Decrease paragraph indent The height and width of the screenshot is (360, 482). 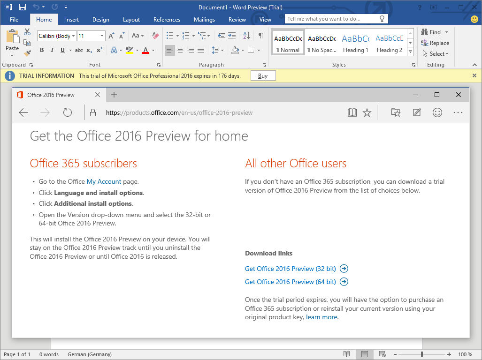(x=222, y=36)
